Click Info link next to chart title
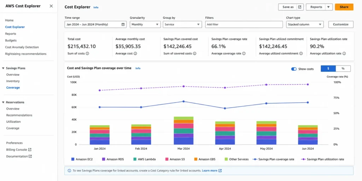This screenshot has height=181, width=362. tap(138, 68)
